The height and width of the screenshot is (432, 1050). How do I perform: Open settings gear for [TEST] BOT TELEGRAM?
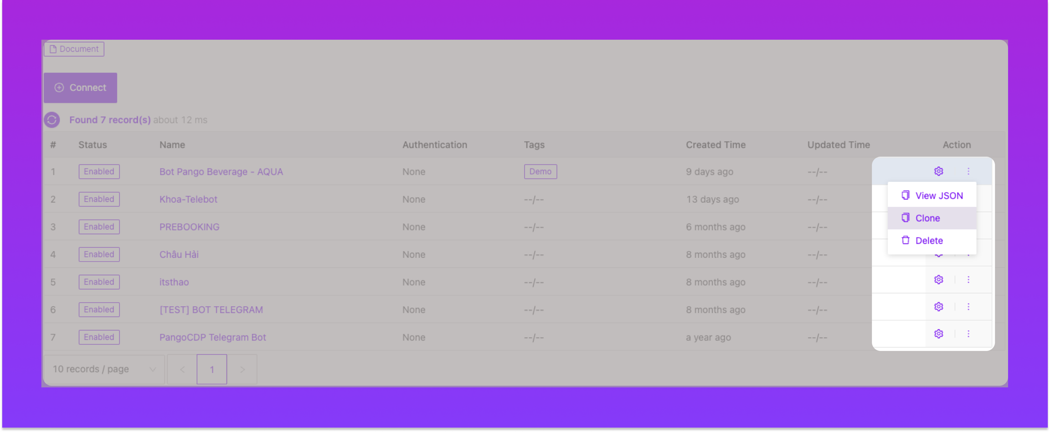click(x=938, y=307)
